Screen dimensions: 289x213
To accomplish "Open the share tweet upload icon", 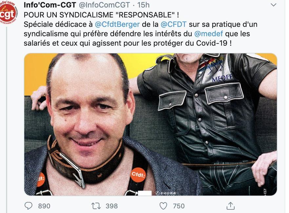I will 230,206.
